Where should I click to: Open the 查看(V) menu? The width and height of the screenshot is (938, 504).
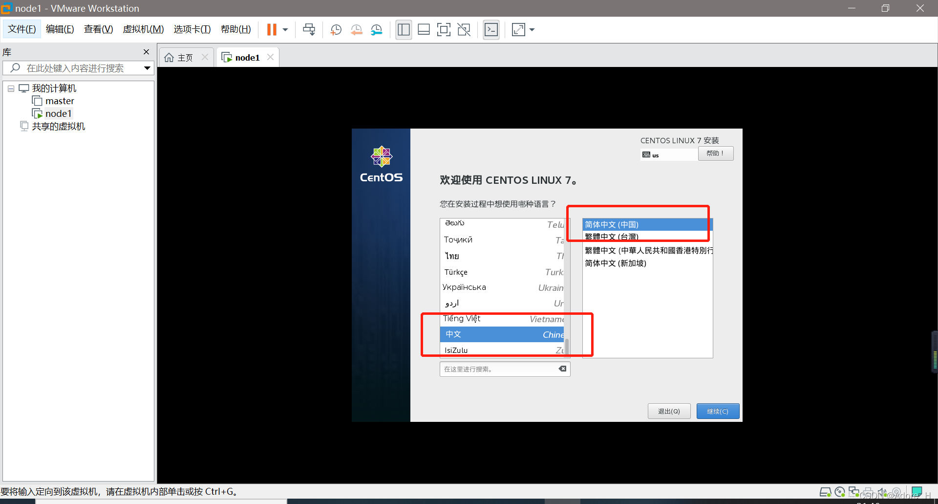point(98,29)
